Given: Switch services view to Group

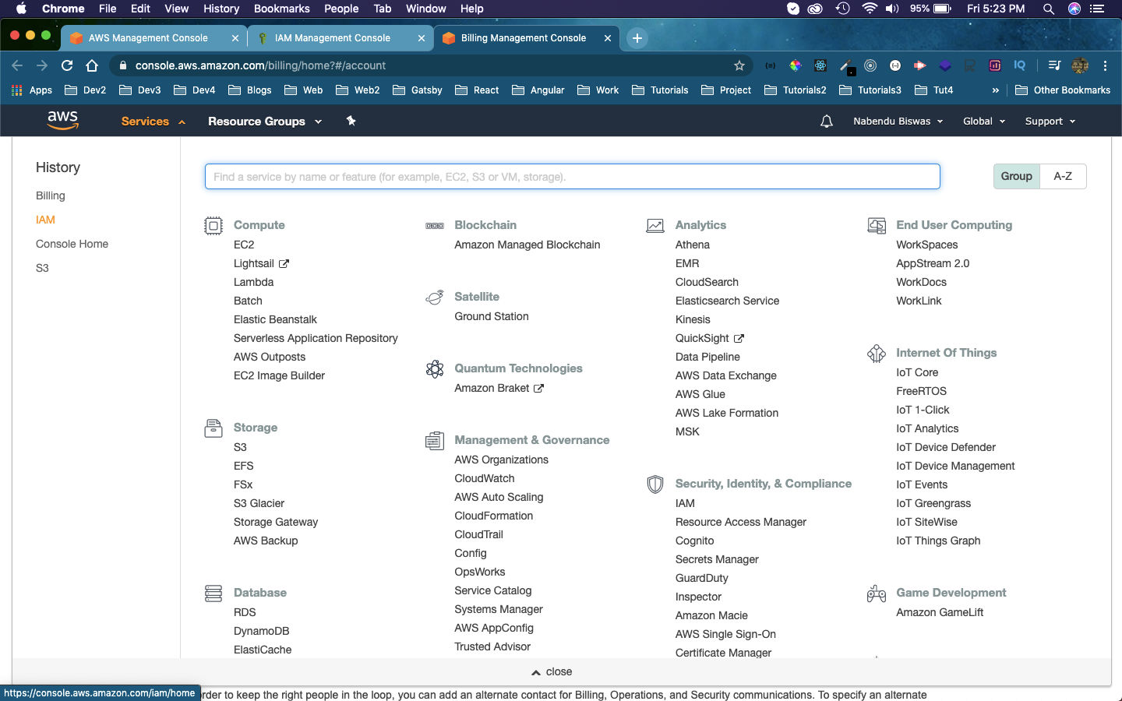Looking at the screenshot, I should (x=1016, y=176).
